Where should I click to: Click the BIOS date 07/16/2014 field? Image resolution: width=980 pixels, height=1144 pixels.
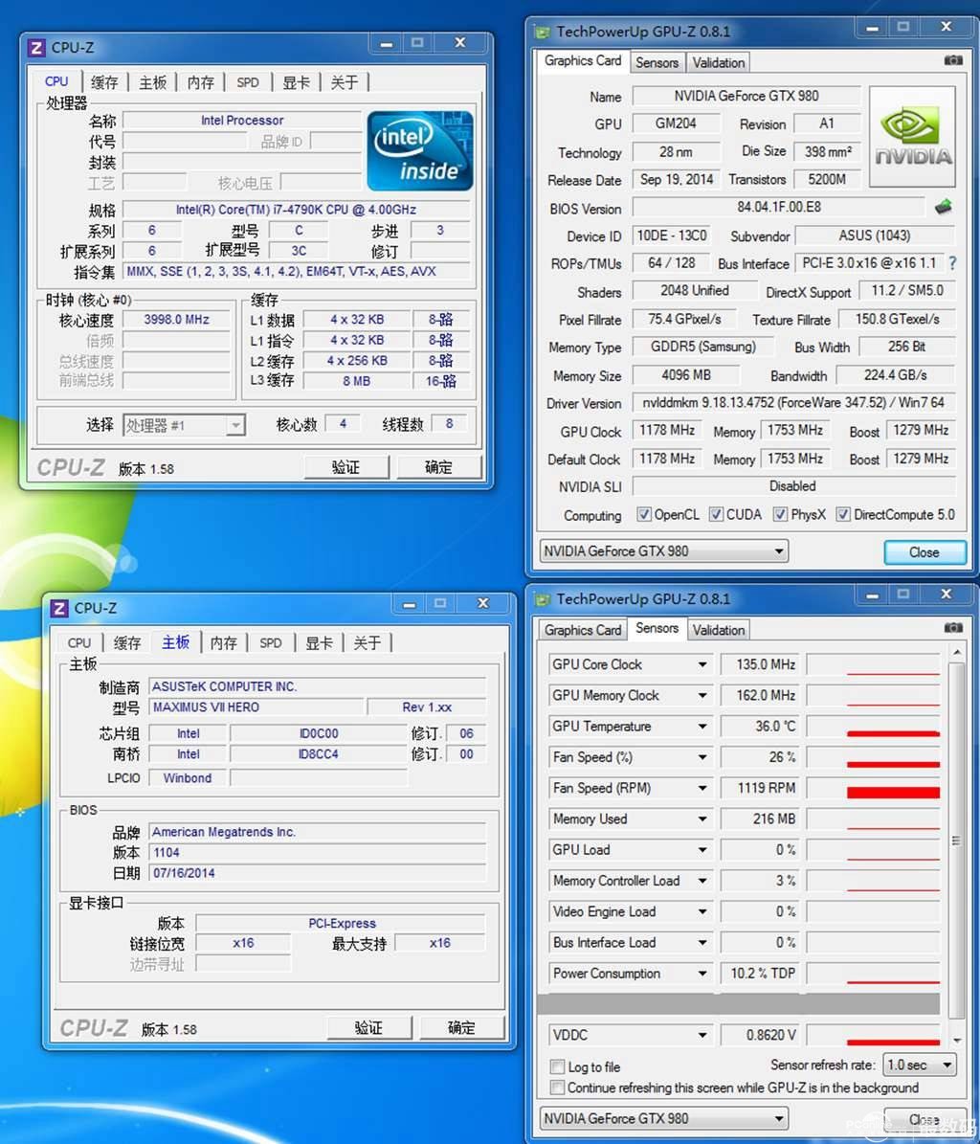[x=317, y=873]
